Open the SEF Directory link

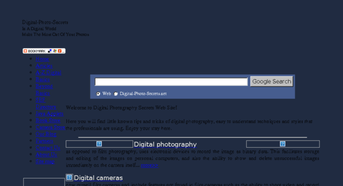pos(46,103)
